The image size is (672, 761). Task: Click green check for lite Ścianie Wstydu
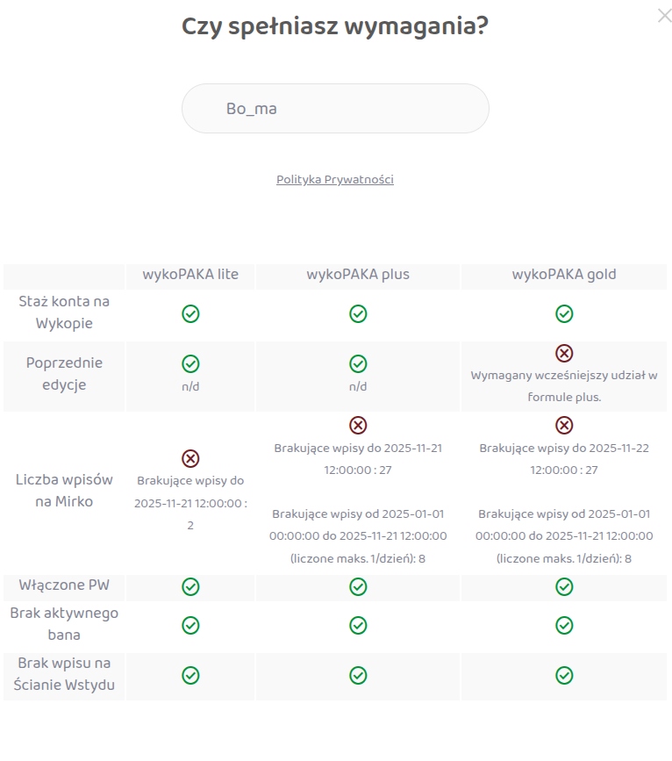190,675
